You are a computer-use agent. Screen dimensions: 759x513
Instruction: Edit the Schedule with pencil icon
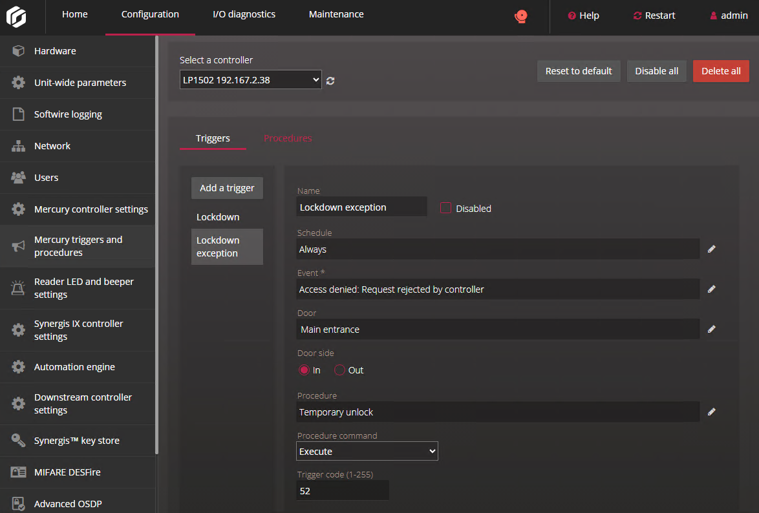point(711,249)
